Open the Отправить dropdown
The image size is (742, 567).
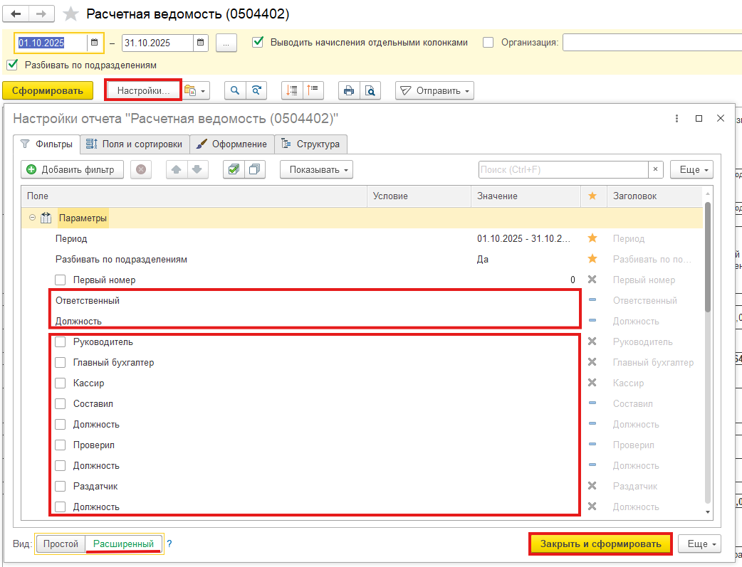tap(434, 90)
